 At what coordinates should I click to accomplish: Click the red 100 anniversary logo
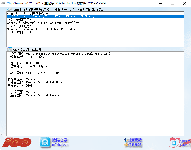pyautogui.click(x=17, y=142)
